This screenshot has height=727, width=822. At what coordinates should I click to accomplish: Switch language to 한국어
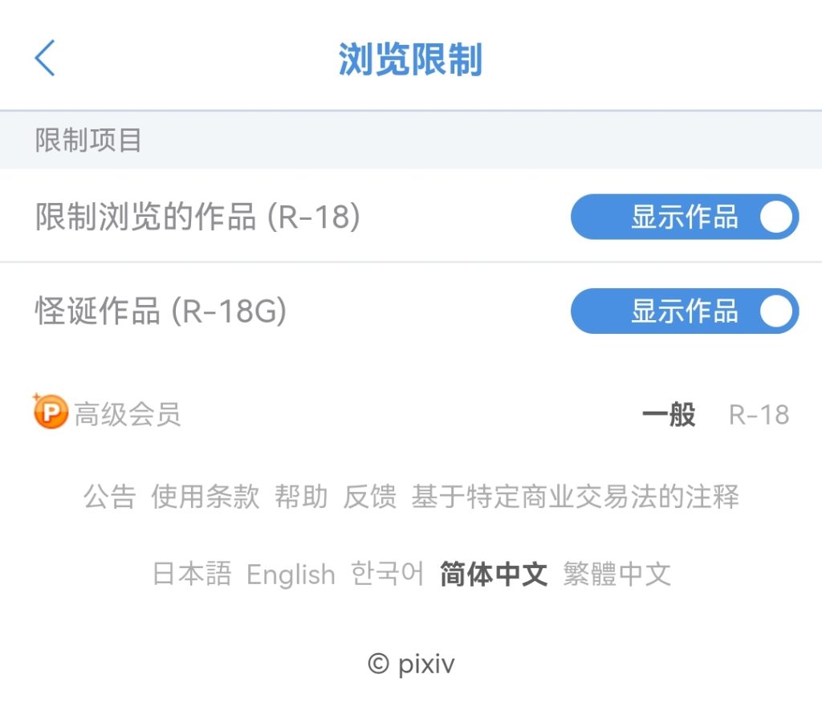[388, 575]
